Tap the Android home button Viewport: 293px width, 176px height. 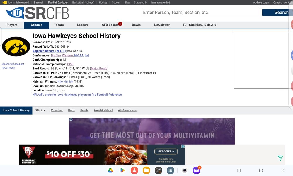[x=261, y=170]
